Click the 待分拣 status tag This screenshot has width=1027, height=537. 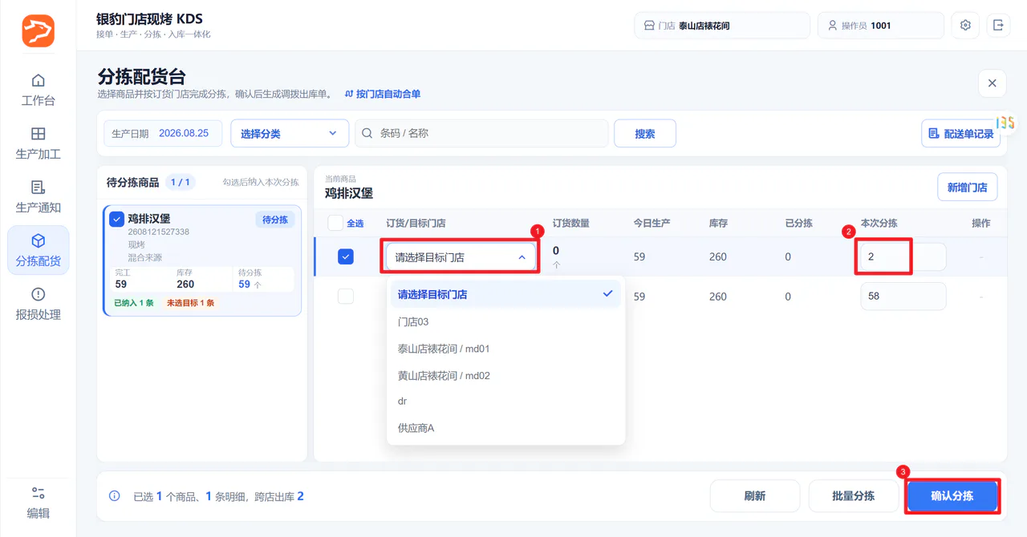pos(275,220)
